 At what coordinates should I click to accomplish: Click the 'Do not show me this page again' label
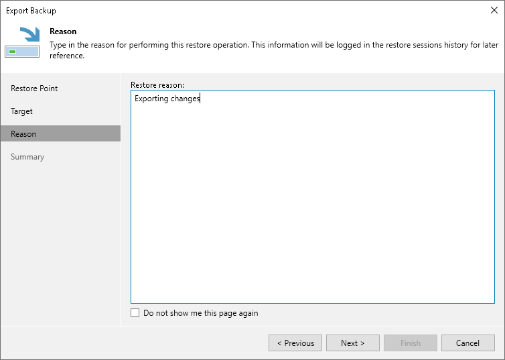200,313
